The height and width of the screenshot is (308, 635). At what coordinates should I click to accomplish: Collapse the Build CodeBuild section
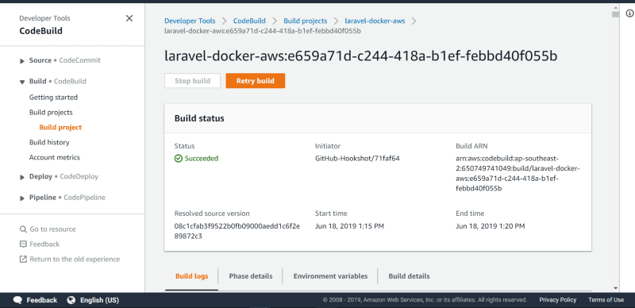[22, 82]
